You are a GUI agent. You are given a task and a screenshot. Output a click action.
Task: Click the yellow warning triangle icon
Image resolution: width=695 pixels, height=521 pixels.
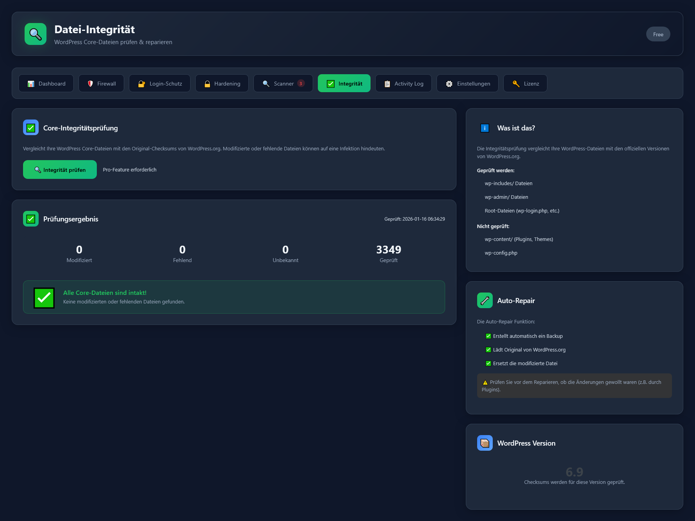click(485, 383)
